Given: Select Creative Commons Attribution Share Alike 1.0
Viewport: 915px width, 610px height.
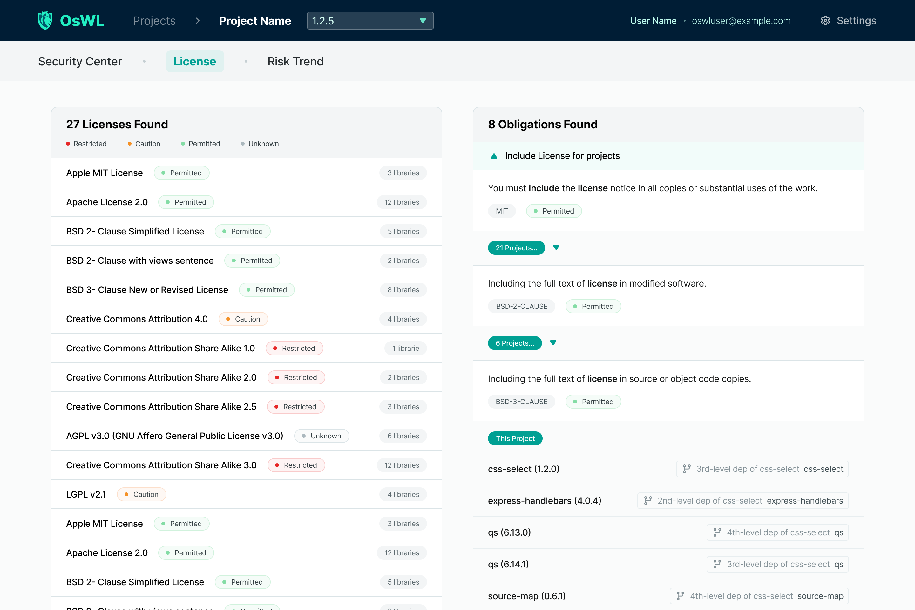Looking at the screenshot, I should point(246,348).
